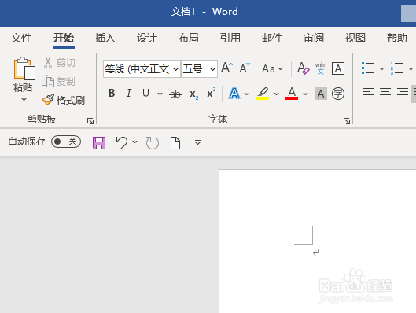Apply yellow text highlight color
This screenshot has height=313, width=416.
pos(263,94)
